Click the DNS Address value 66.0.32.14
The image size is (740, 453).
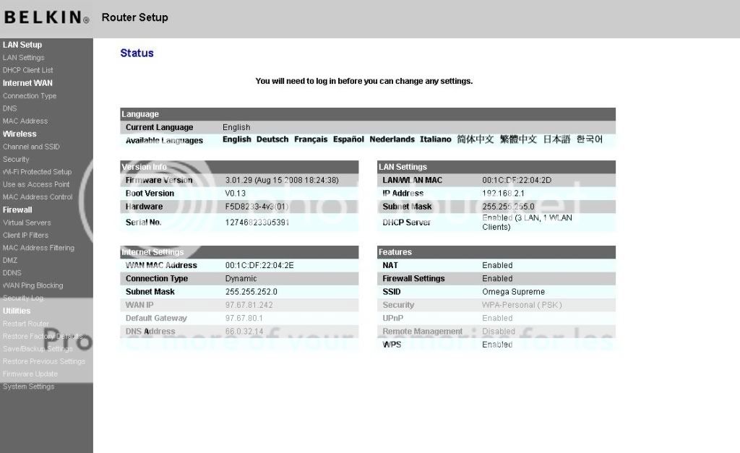(244, 331)
